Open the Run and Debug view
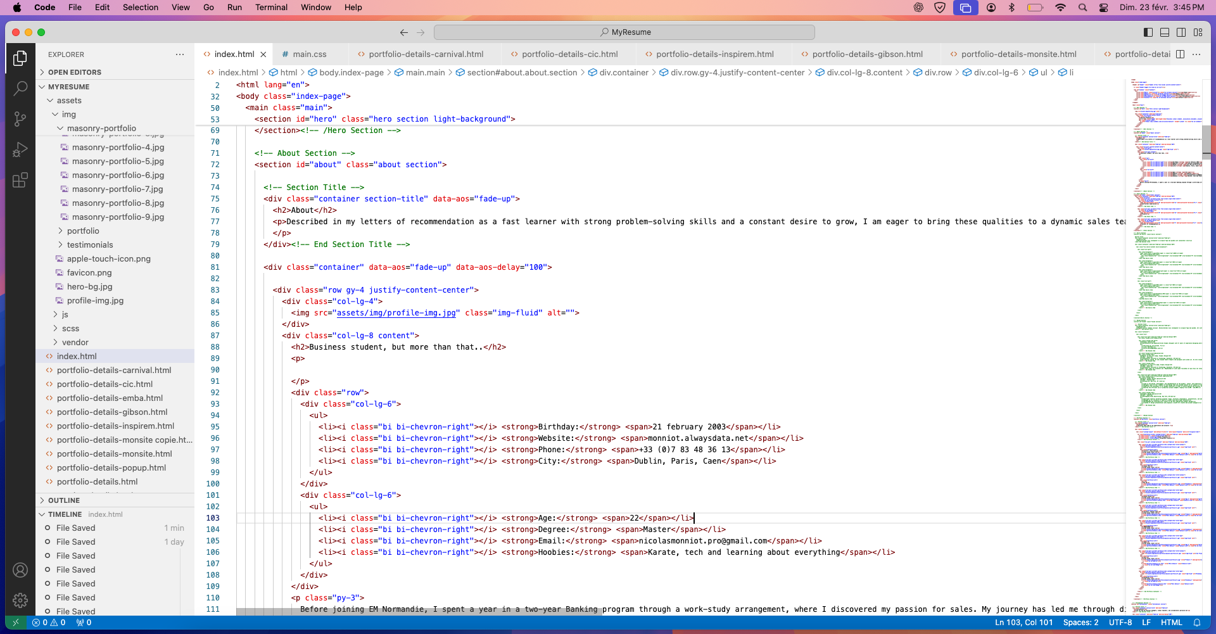This screenshot has width=1216, height=634. (20, 149)
